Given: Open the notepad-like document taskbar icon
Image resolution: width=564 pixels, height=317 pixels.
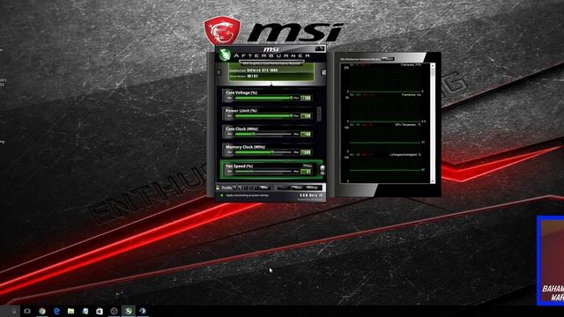Looking at the screenshot, I should pos(85,311).
